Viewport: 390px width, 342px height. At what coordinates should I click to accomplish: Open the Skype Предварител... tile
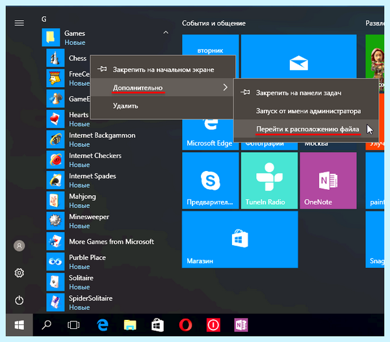(x=211, y=181)
